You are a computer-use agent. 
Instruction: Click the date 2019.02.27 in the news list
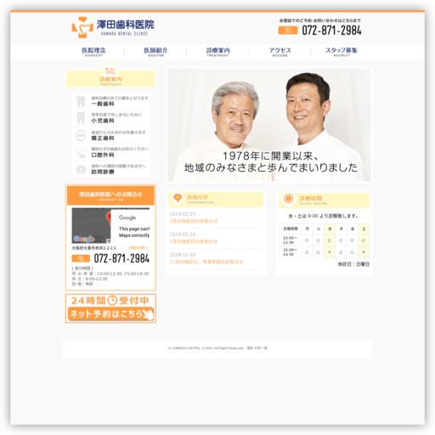183,214
